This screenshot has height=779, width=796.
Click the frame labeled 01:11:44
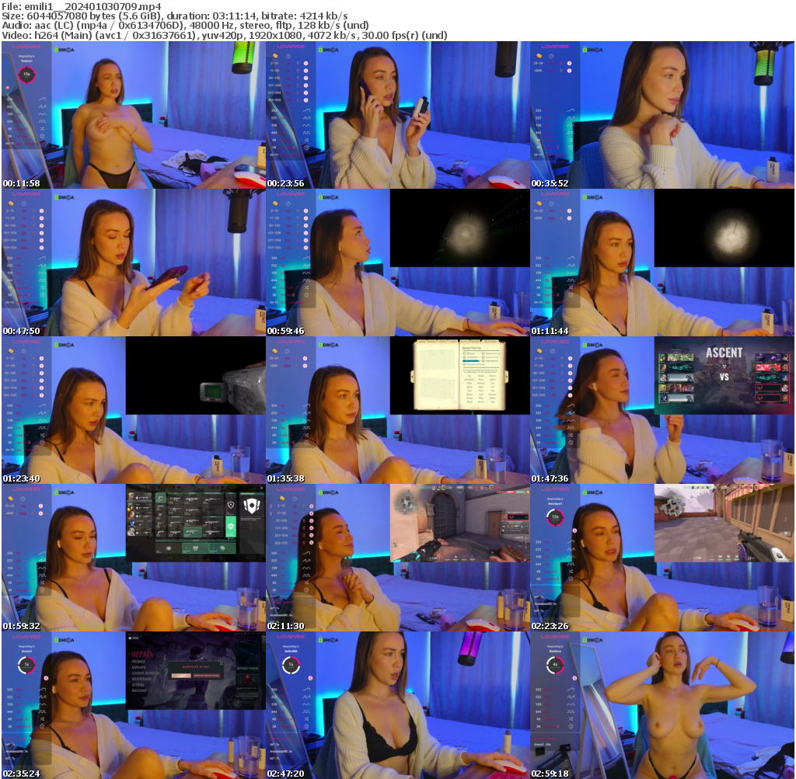click(x=662, y=263)
